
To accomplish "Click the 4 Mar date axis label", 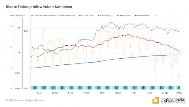I will 102,93.
